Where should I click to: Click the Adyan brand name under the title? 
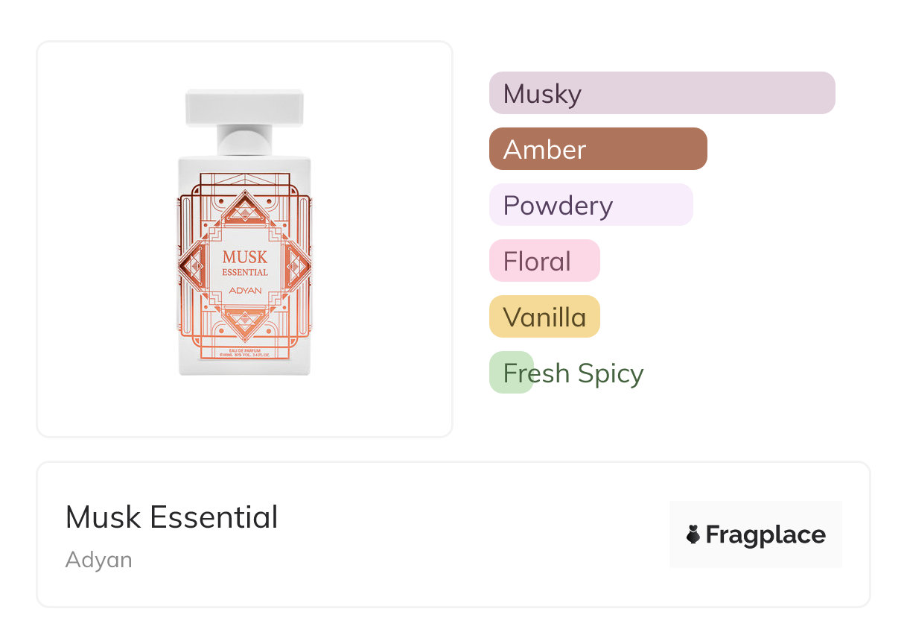click(98, 560)
